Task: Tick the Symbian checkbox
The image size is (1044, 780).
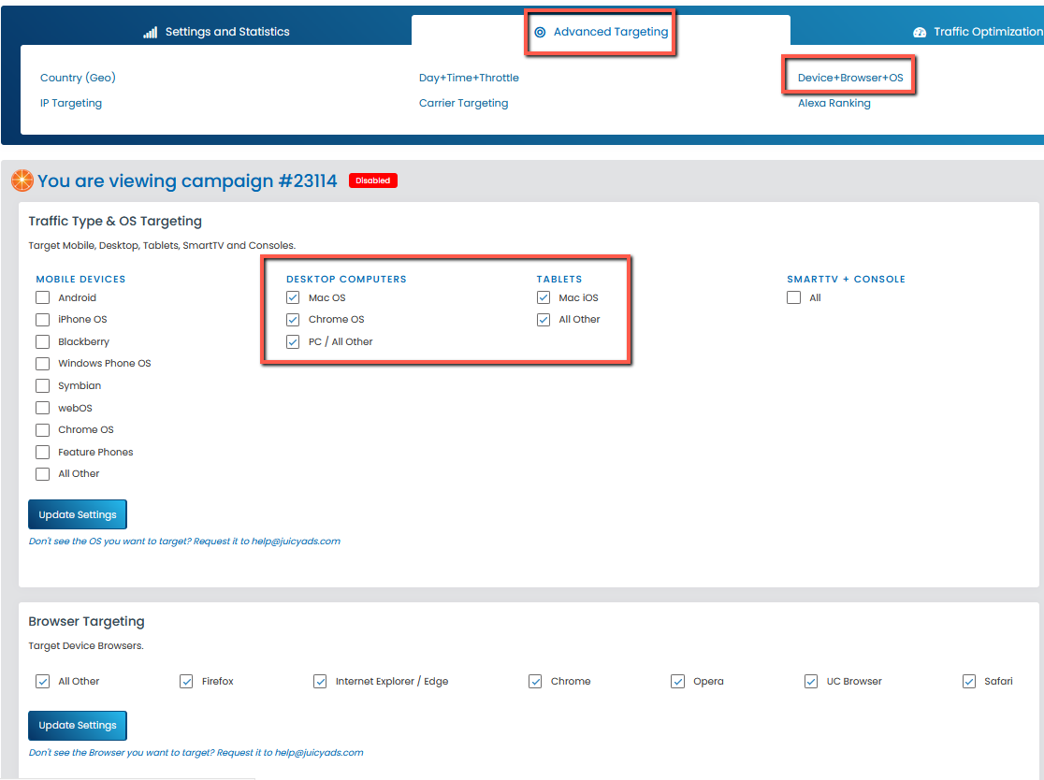Action: tap(43, 385)
